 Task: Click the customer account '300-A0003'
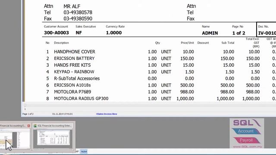coord(56,33)
